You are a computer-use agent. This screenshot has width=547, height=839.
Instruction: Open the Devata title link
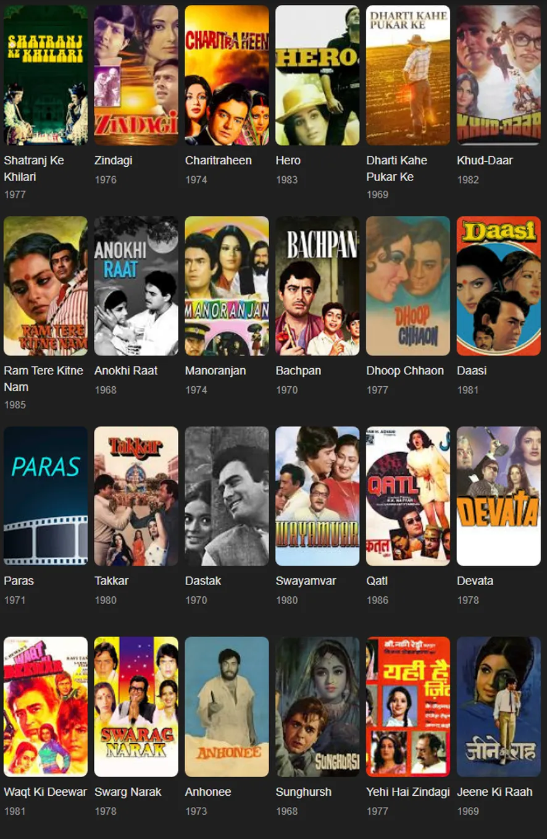coord(475,581)
